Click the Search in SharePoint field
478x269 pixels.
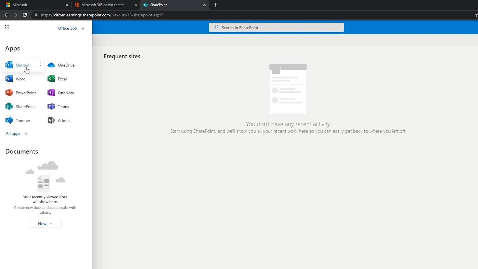coord(276,27)
